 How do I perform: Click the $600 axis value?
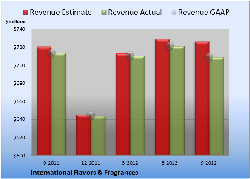pyautogui.click(x=19, y=156)
